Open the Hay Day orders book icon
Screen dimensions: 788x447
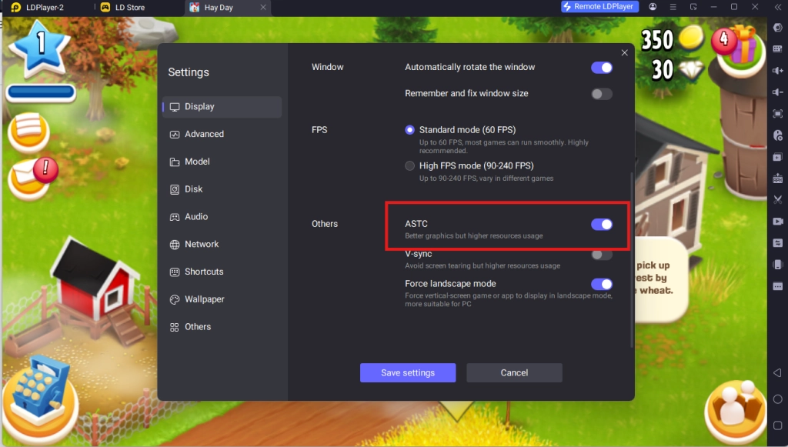tap(28, 132)
